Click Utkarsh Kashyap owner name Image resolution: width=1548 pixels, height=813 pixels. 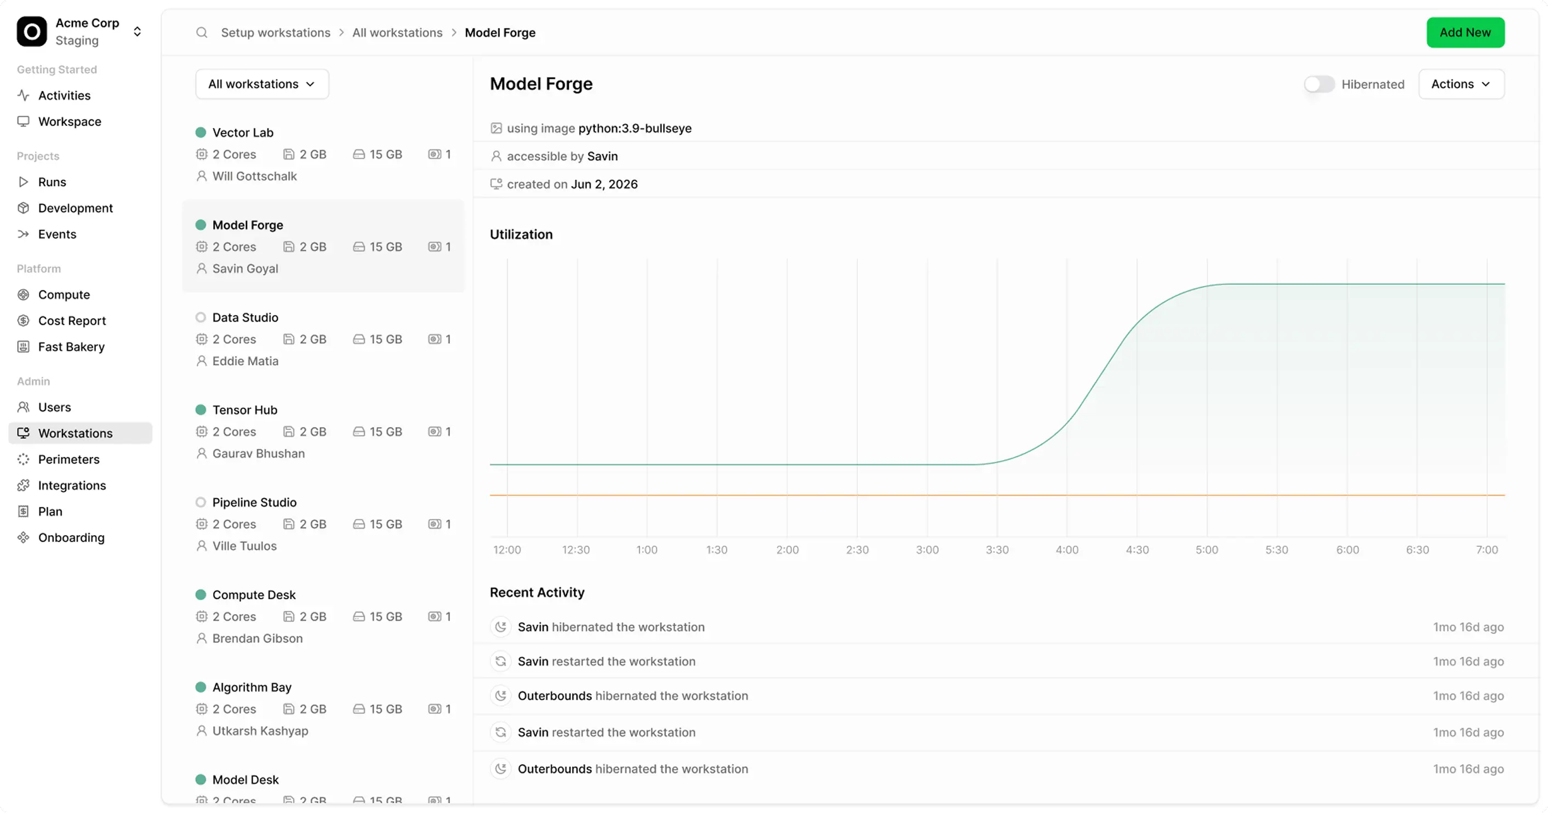(x=260, y=731)
